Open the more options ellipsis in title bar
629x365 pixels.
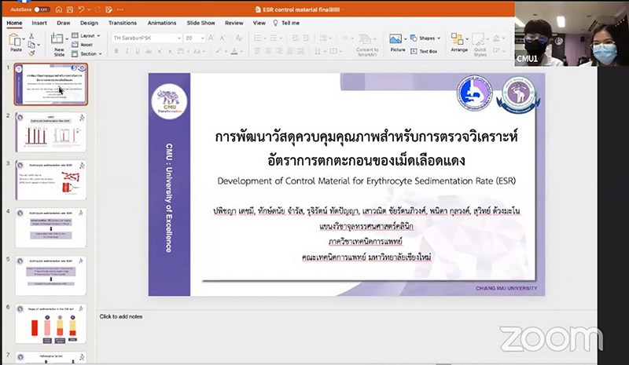point(120,9)
